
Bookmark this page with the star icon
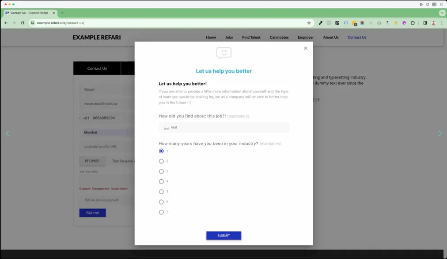[x=309, y=23]
